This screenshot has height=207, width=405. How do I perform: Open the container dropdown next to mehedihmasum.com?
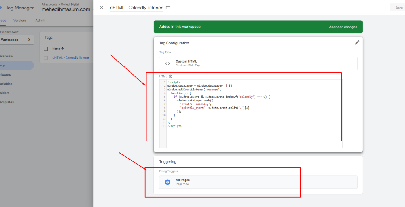pos(92,9)
